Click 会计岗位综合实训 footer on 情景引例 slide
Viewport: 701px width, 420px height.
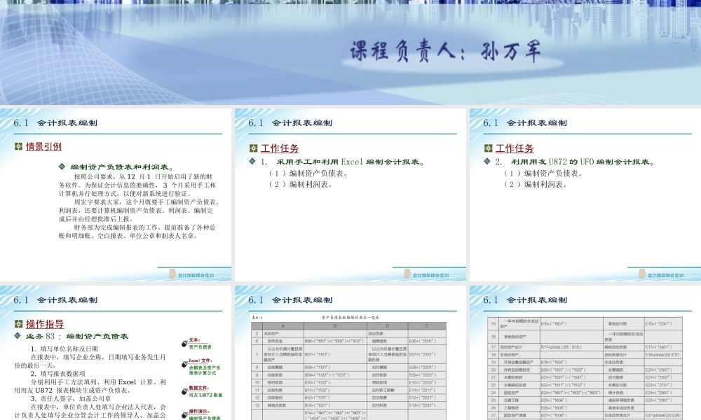pos(196,275)
